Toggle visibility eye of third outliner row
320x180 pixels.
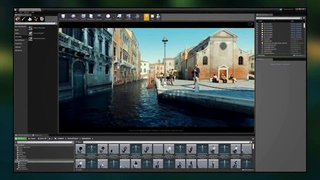tap(257, 28)
